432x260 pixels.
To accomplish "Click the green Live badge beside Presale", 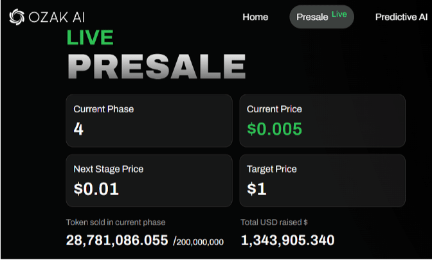I will [339, 14].
